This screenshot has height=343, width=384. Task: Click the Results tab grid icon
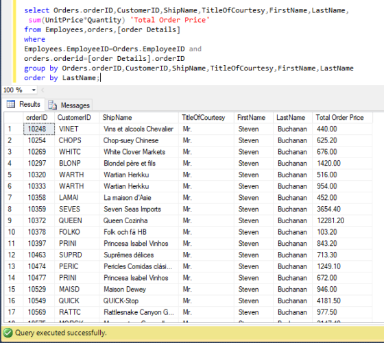tap(11, 104)
